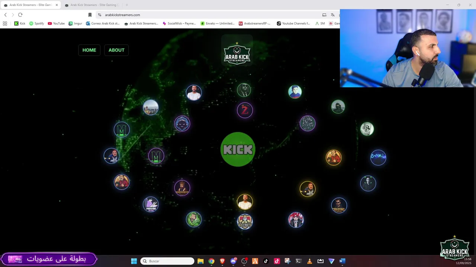Open the HOME page link
Screen dimensions: 476x267
click(x=89, y=50)
